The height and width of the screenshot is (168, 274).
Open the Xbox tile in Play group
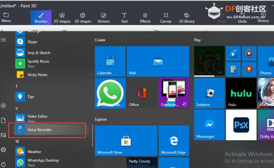210,61
